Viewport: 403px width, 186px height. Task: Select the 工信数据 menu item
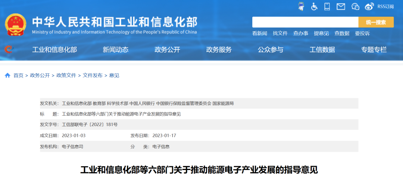coord(322,50)
